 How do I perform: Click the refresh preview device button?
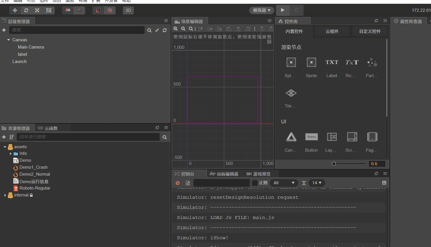tap(297, 10)
